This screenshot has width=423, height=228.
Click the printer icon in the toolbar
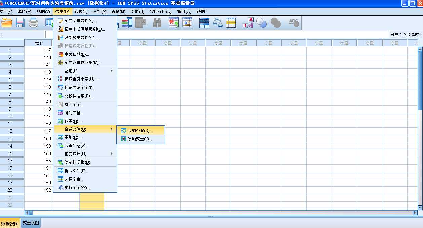pyautogui.click(x=34, y=23)
